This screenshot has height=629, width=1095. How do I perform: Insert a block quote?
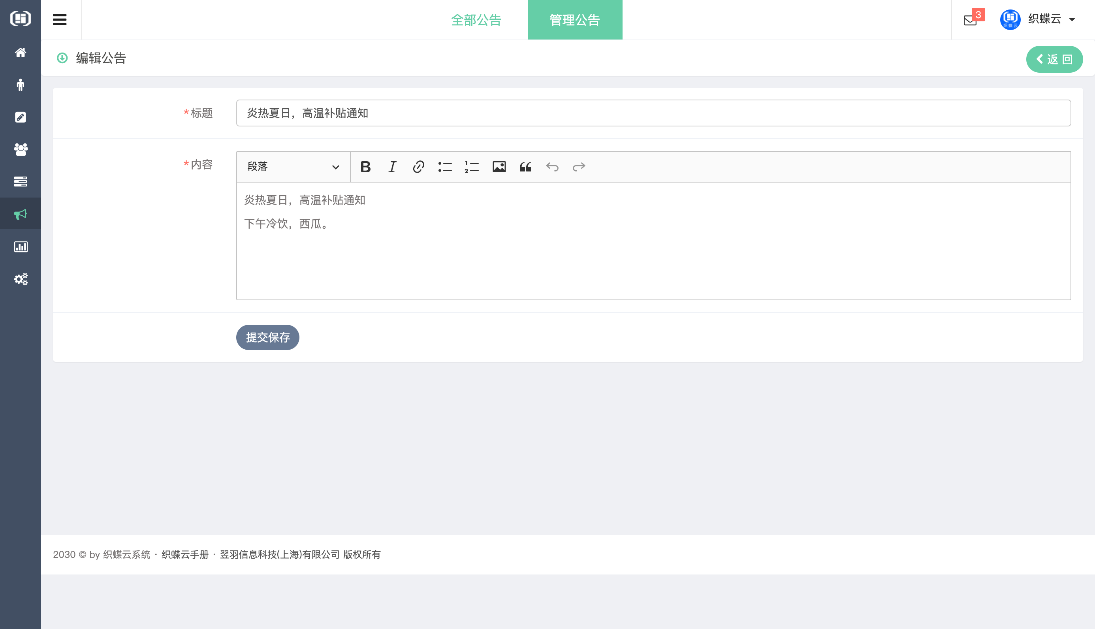(525, 167)
